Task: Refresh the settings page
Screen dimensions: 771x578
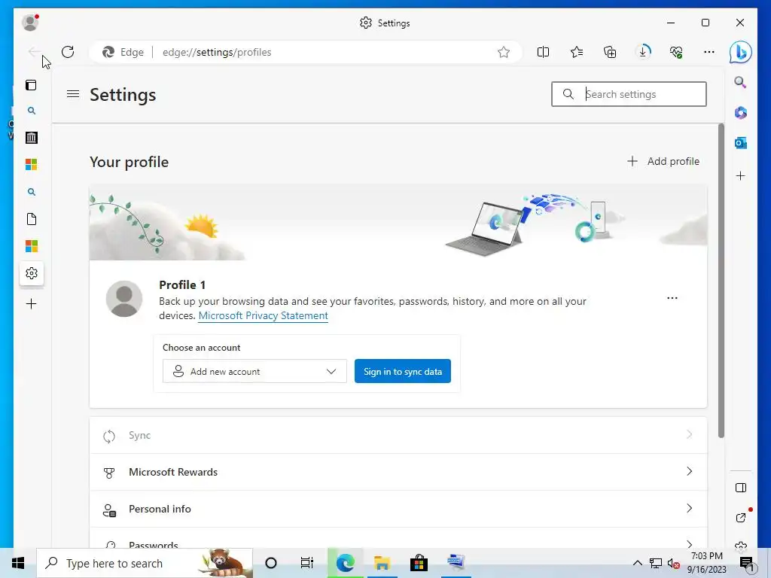Action: coord(68,52)
